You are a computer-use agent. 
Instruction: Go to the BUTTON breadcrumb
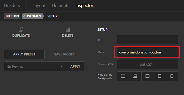click(x=12, y=16)
